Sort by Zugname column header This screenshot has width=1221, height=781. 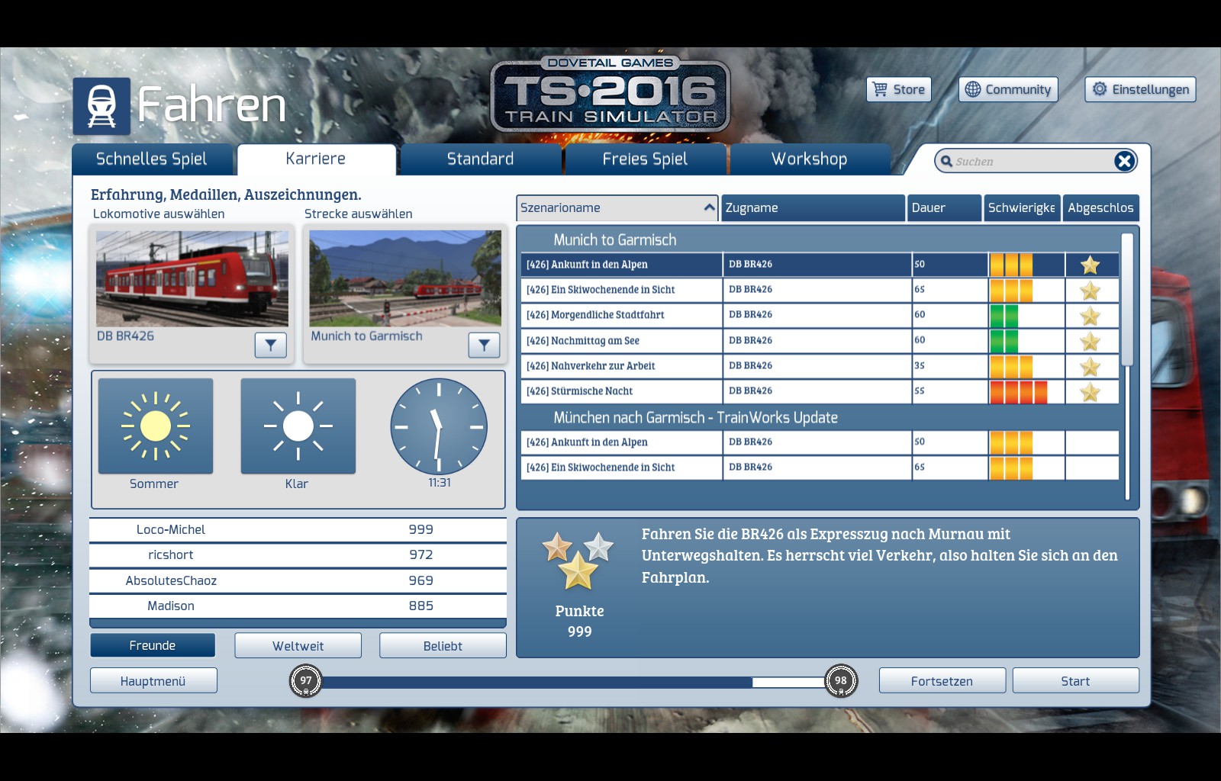813,207
